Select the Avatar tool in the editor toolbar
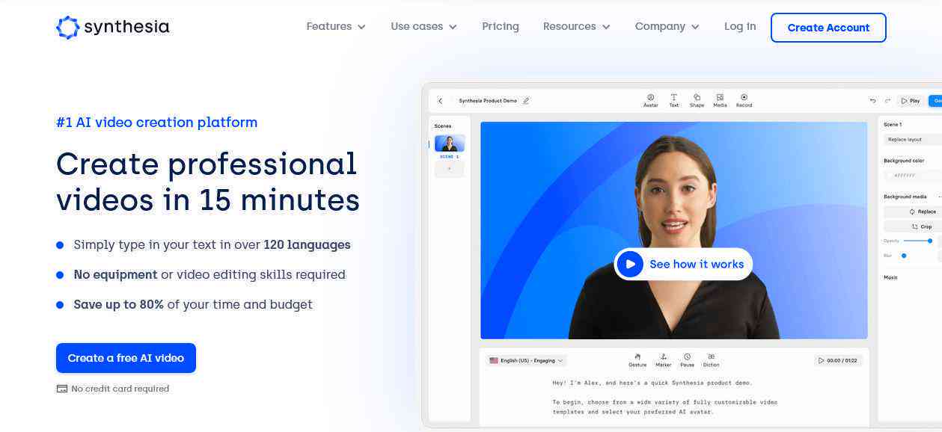942x432 pixels. (x=650, y=100)
